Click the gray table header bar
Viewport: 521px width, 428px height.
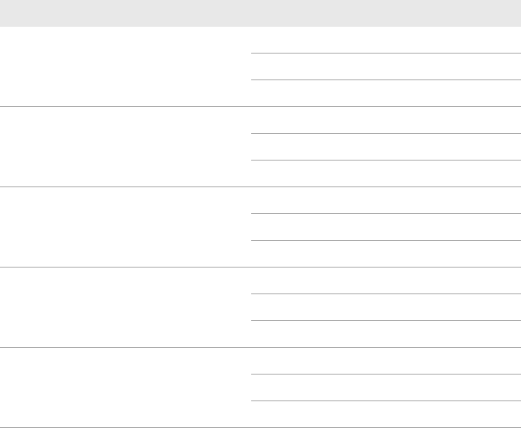pyautogui.click(x=260, y=13)
